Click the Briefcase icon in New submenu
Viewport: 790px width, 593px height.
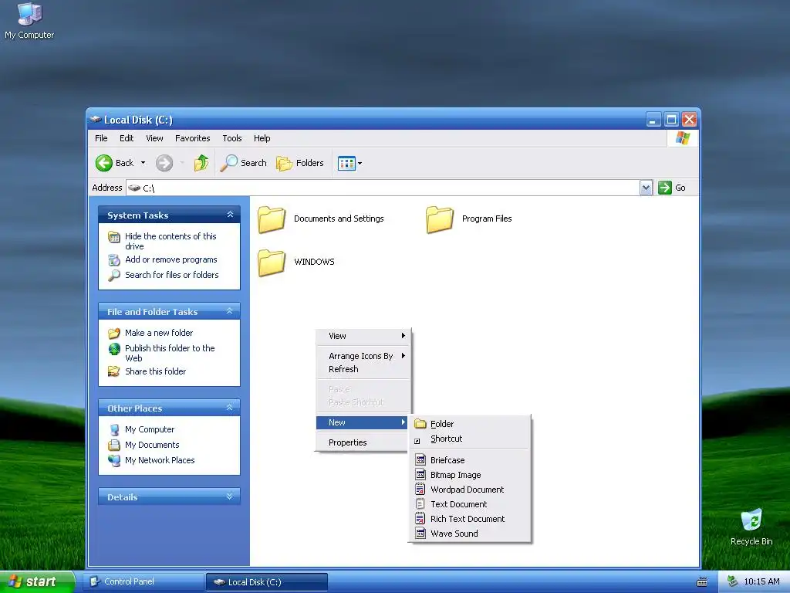[420, 460]
